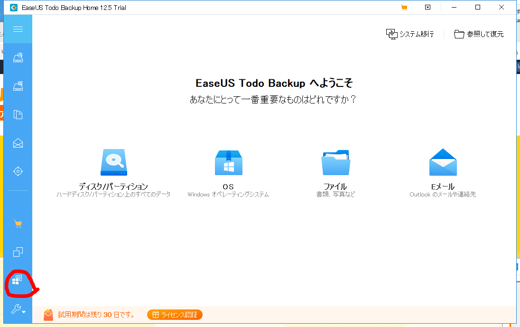Click the sidebar shopping cart icon

click(18, 224)
